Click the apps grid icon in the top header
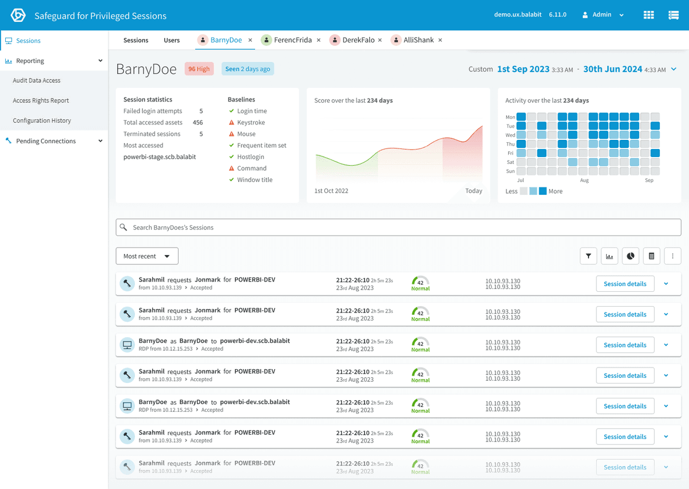 (648, 14)
